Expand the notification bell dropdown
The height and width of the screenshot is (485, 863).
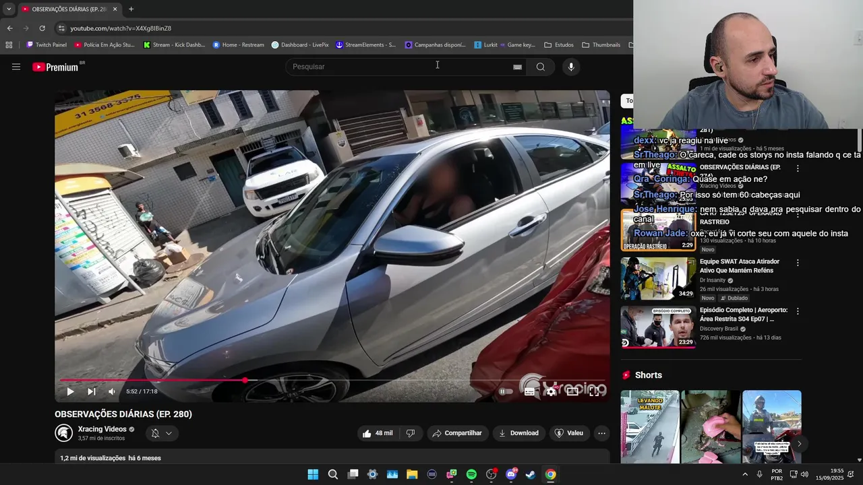coord(162,433)
